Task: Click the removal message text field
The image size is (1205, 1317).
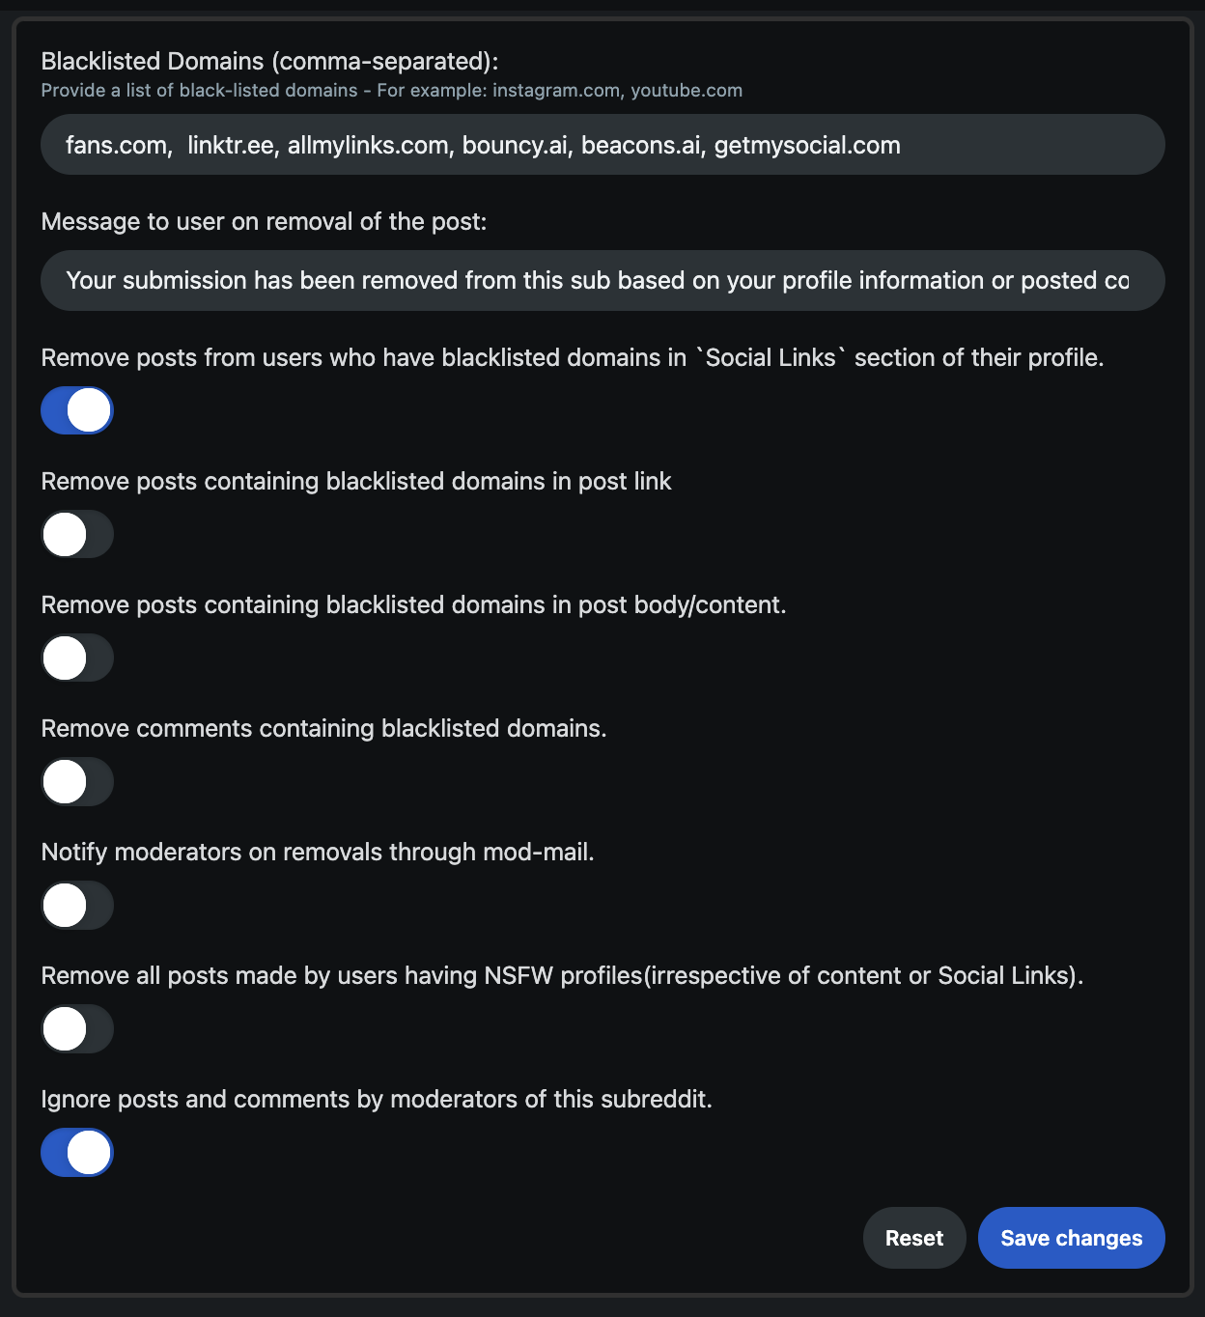Action: coord(602,281)
